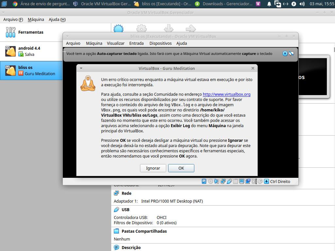Click the never-show-again notification icon
This screenshot has height=251, width=335.
point(291,54)
